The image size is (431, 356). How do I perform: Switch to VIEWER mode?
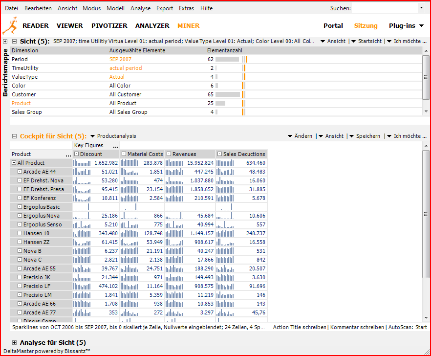[69, 25]
